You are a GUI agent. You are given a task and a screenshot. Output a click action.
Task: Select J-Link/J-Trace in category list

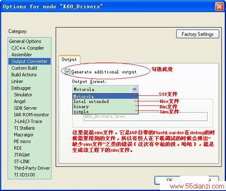28,121
